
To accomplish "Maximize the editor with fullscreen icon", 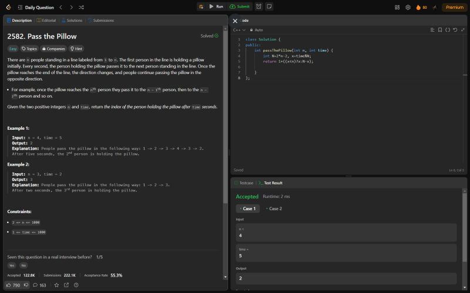I will tap(463, 30).
